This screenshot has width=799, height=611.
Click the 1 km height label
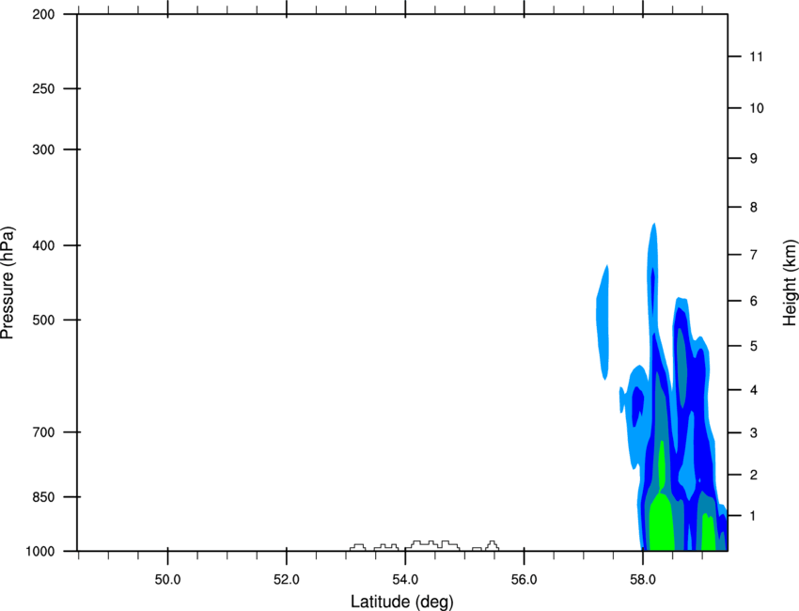point(754,516)
